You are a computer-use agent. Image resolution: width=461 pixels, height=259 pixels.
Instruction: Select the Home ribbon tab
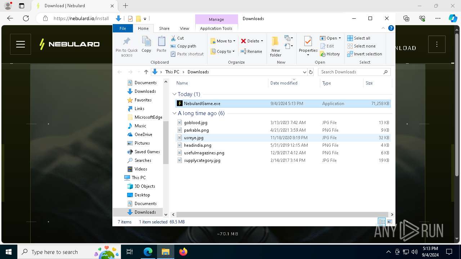pyautogui.click(x=143, y=28)
